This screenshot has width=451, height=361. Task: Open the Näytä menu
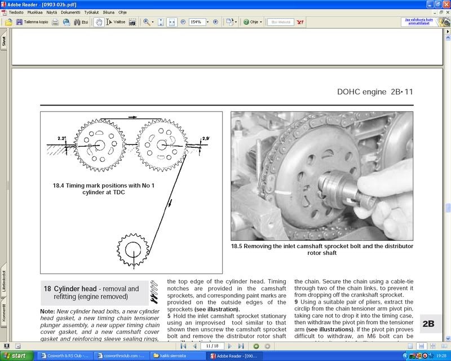tap(52, 12)
